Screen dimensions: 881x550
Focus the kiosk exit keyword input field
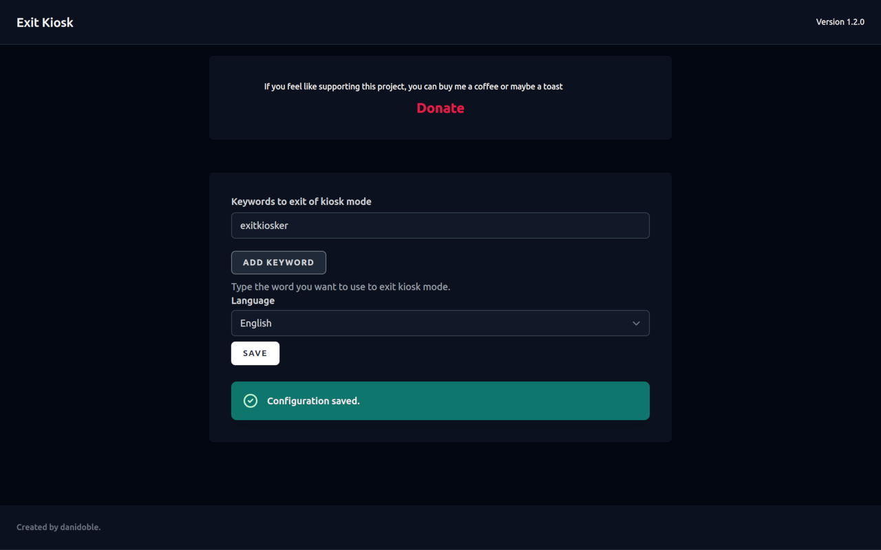[440, 225]
